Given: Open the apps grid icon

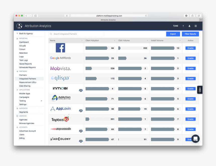Looking at the screenshot, I should tap(196, 26).
